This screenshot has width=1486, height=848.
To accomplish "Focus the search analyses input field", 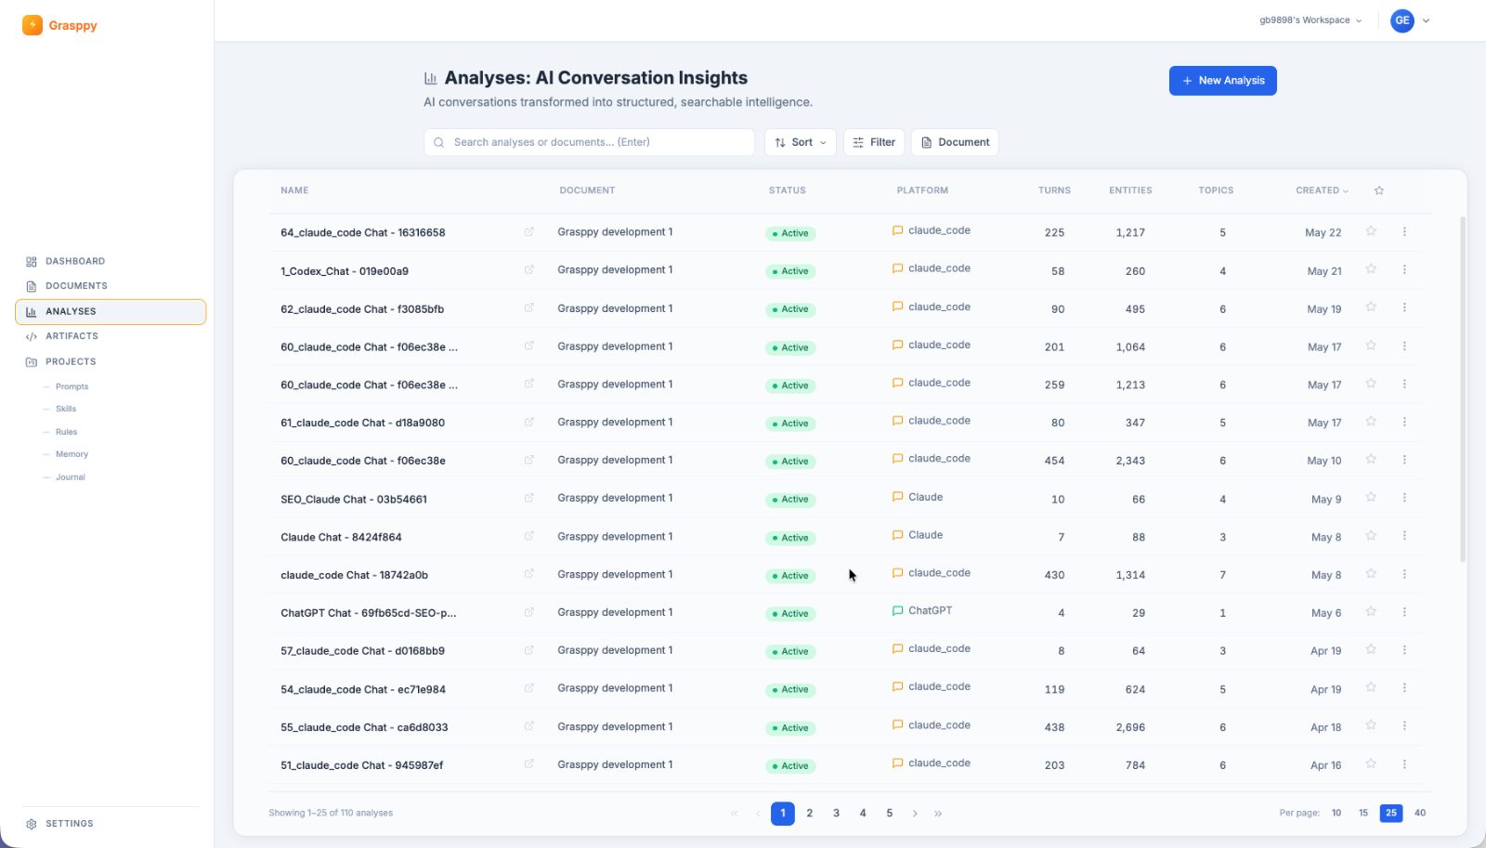I will point(589,142).
